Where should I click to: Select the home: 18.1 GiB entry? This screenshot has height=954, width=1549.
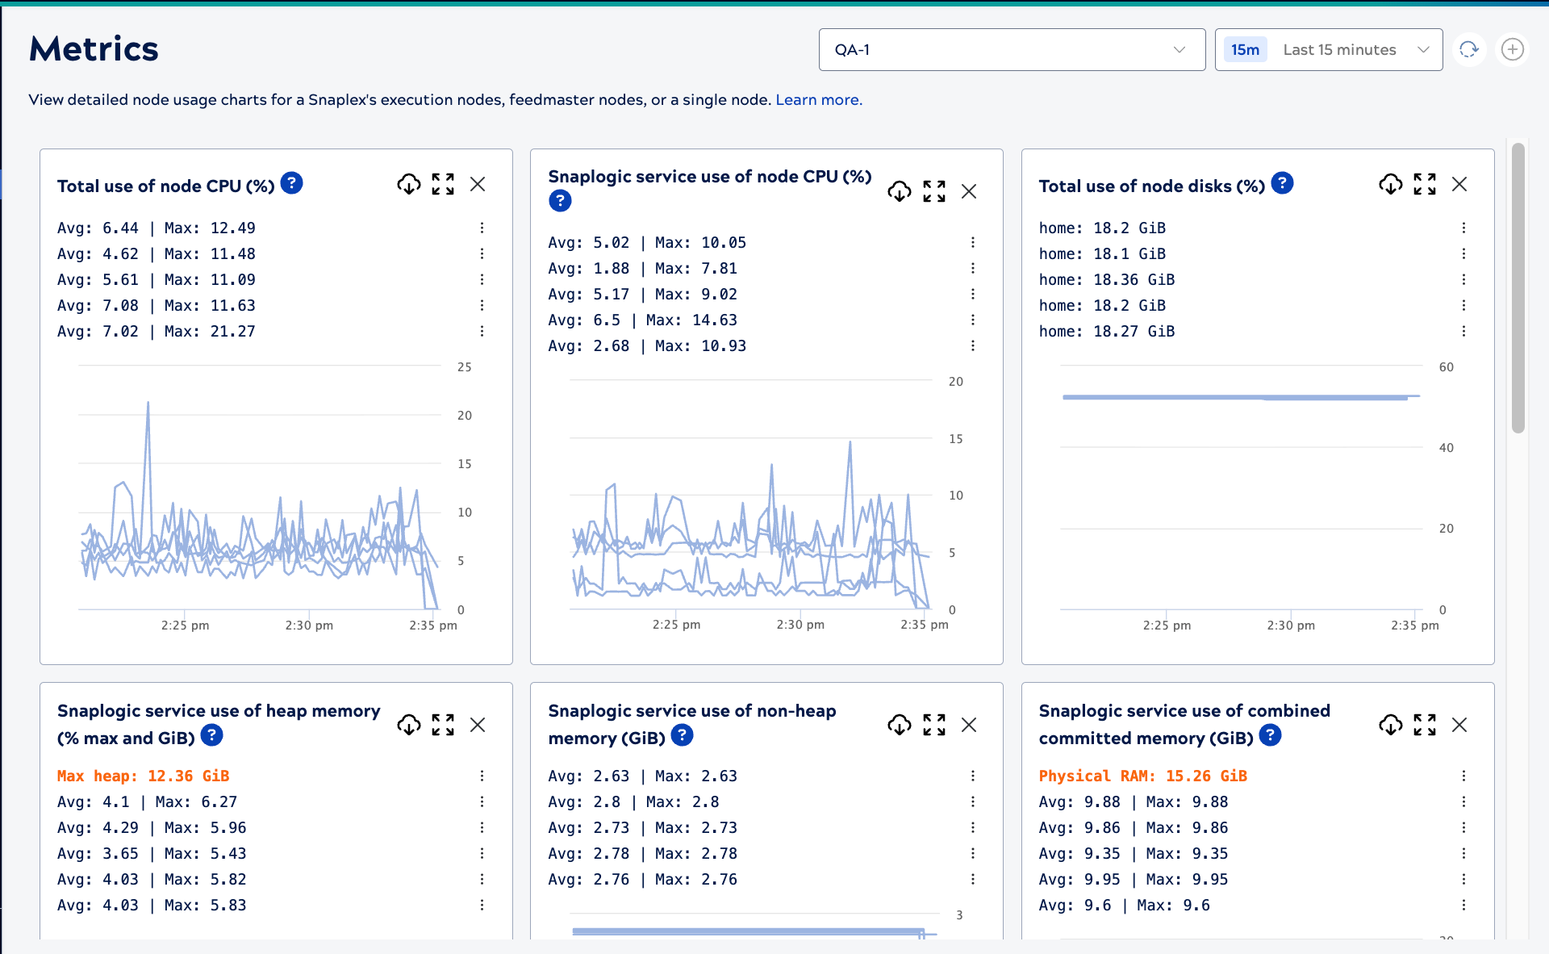click(1102, 253)
